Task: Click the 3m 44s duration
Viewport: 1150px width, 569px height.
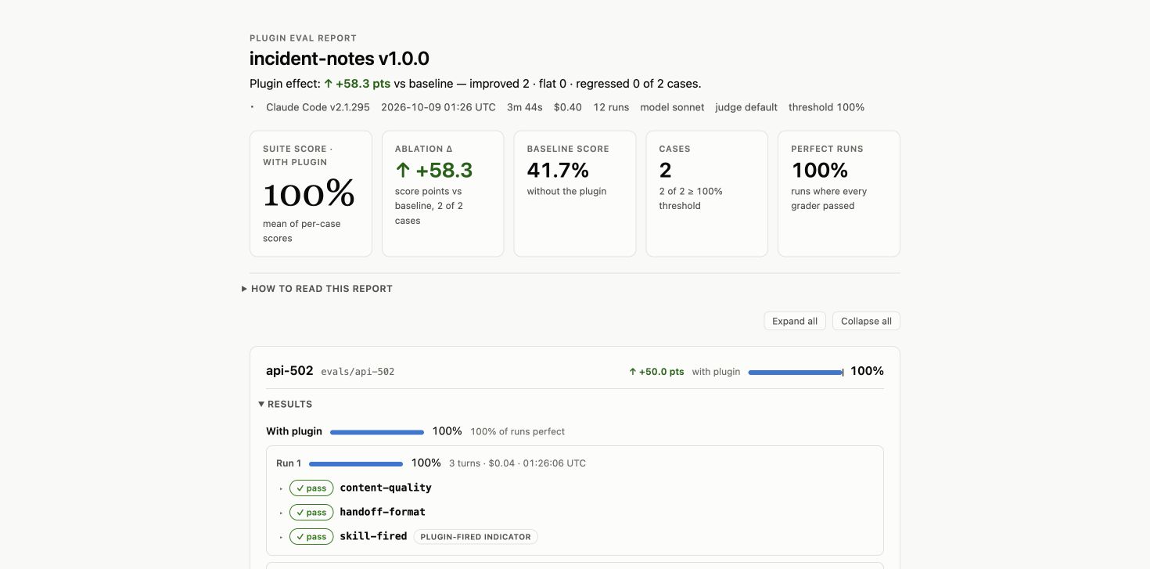Action: click(x=524, y=107)
